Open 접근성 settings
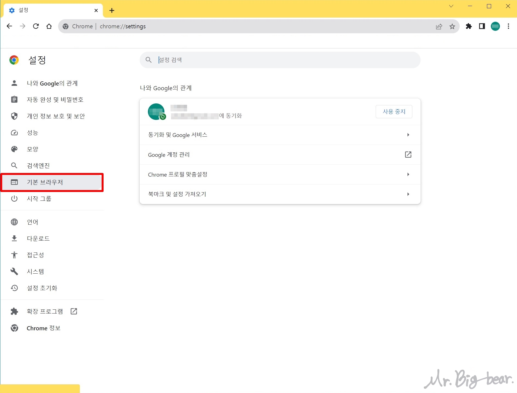The width and height of the screenshot is (517, 393). 52,255
